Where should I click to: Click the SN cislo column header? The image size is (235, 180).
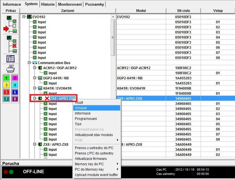pyautogui.click(x=184, y=11)
